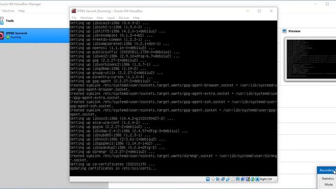The width and height of the screenshot is (336, 189).
Task: Click the display monitor icon in VM status bar
Action: pyautogui.click(x=238, y=179)
